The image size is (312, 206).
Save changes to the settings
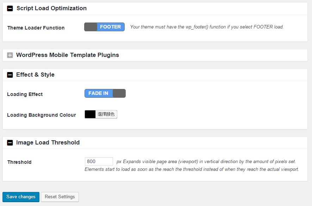coord(21,197)
